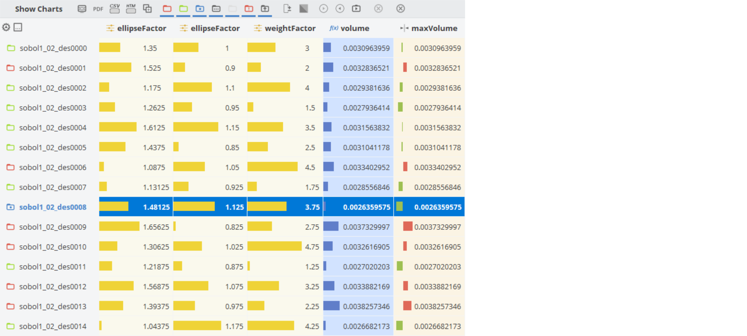Screen dimensions: 747x336
Task: Click the green folder icon of sobol1_02_des0011
Action: pos(11,267)
